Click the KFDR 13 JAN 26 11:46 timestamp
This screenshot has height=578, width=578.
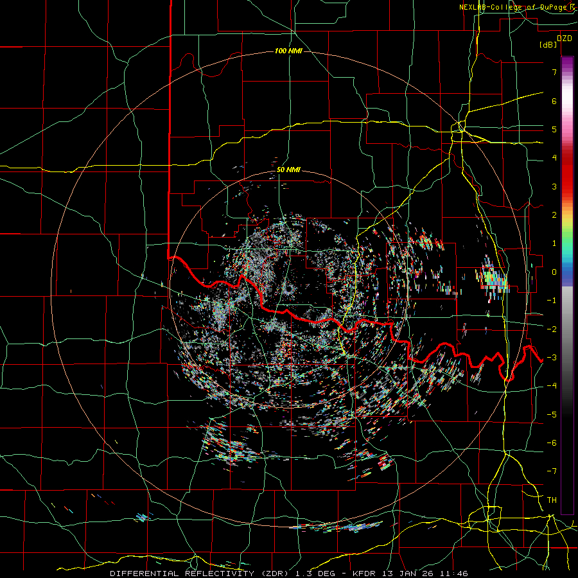[x=410, y=574]
